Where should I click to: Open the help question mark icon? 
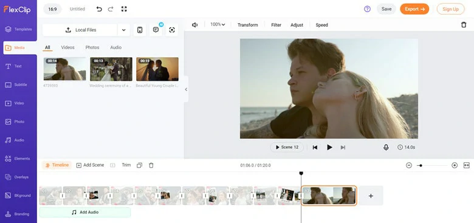[367, 9]
